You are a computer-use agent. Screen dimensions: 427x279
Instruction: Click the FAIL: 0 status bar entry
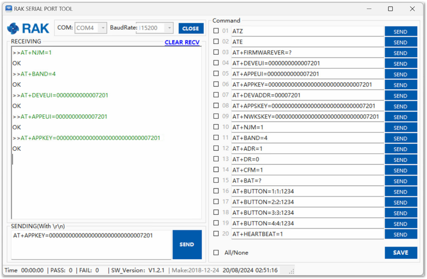(89, 270)
